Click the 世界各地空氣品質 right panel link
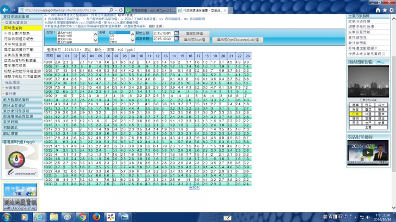This screenshot has width=396, height=222. click(x=366, y=54)
